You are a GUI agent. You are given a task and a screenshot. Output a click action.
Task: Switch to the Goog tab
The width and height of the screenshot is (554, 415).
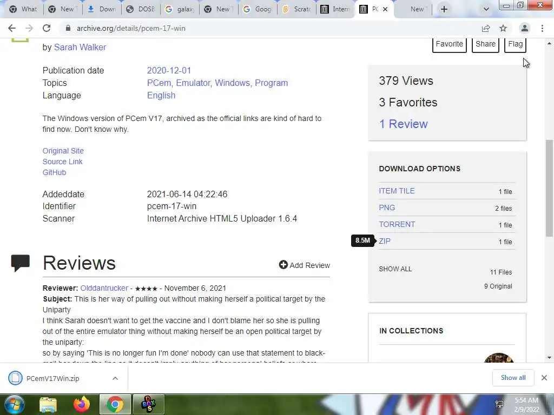(x=258, y=9)
